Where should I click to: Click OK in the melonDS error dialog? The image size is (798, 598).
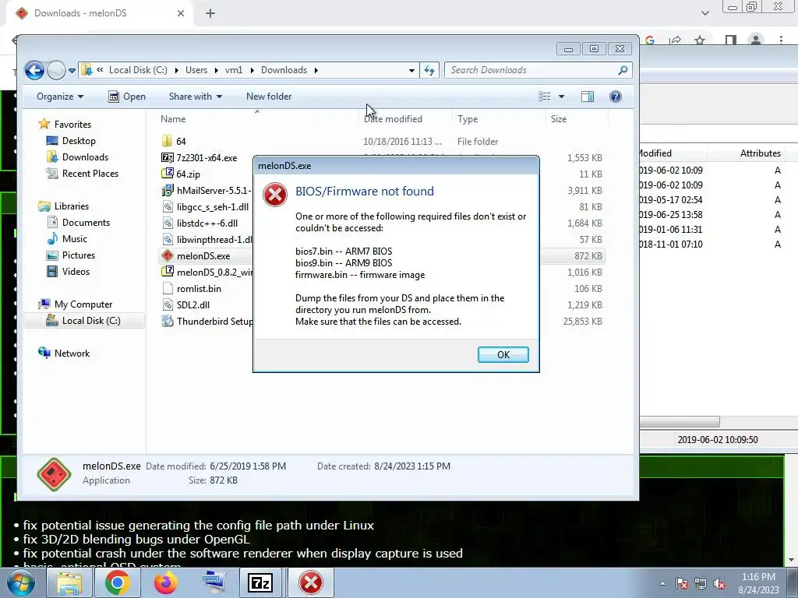(x=503, y=354)
